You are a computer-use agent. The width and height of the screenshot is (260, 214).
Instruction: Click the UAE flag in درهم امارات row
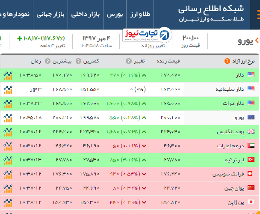point(251,146)
